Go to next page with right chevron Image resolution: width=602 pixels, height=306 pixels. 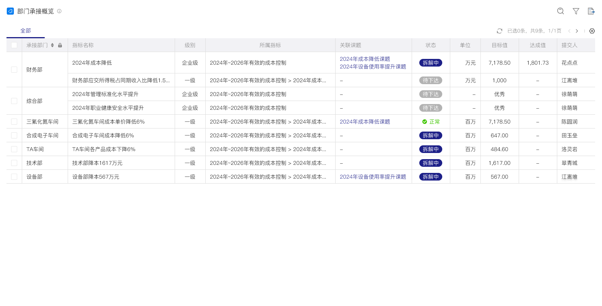tap(577, 31)
